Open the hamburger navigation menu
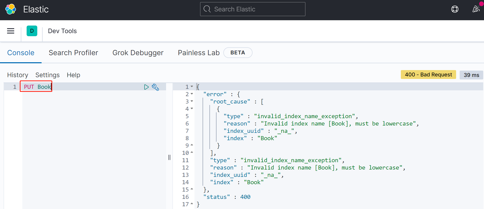This screenshot has height=209, width=484. [x=11, y=31]
